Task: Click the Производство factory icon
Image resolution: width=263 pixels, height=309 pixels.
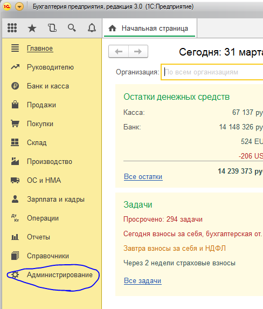Action: [15, 161]
